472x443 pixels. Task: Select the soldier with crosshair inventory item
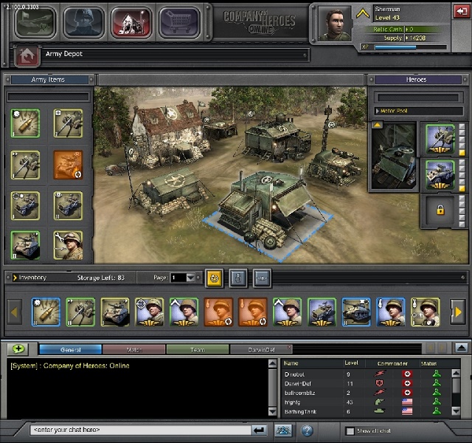(149, 312)
